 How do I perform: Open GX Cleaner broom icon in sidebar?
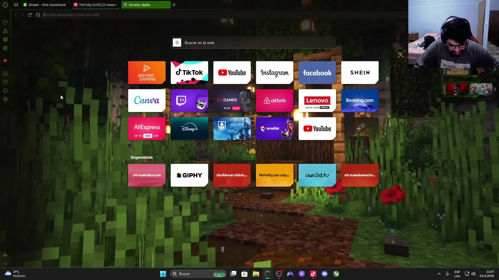(5, 31)
